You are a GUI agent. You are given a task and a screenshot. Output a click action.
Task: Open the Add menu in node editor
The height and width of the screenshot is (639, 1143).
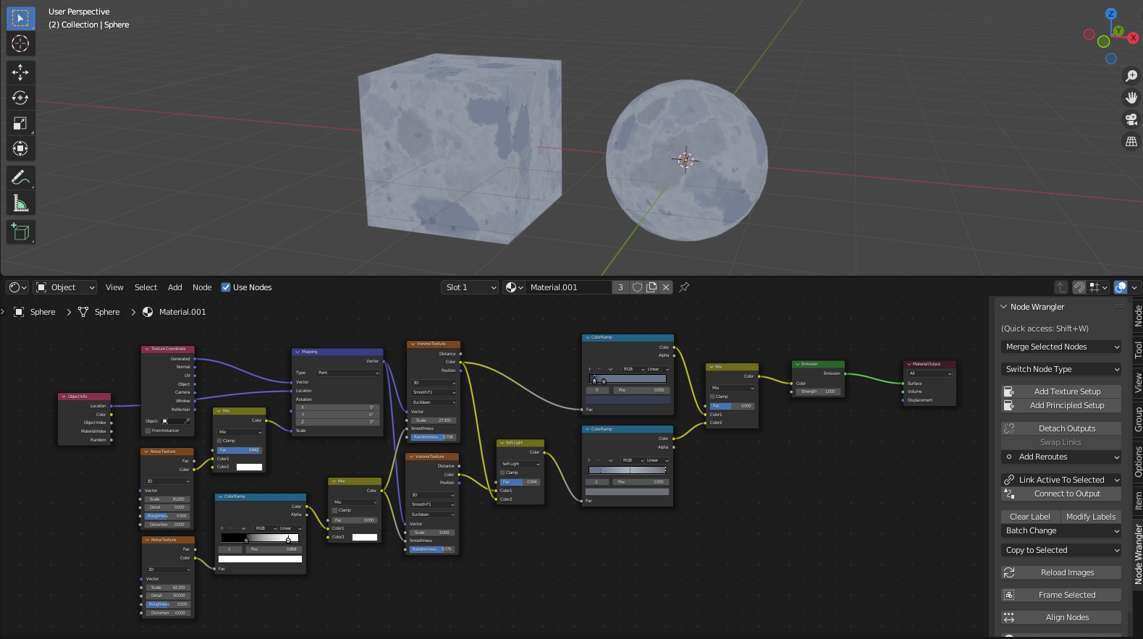tap(175, 287)
